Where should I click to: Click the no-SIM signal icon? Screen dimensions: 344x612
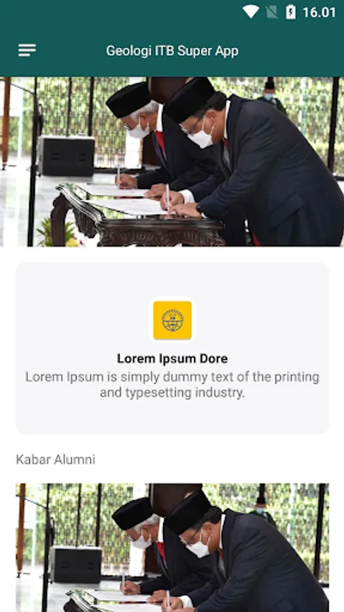pos(271,12)
